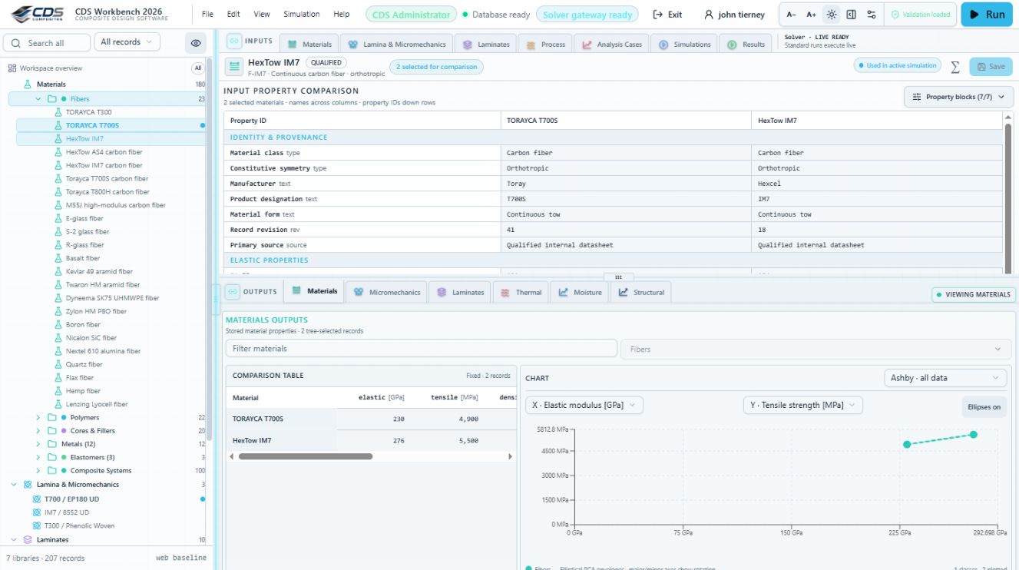The height and width of the screenshot is (570, 1019).
Task: Toggle the eye visibility button in the sidebar
Action: click(x=196, y=43)
